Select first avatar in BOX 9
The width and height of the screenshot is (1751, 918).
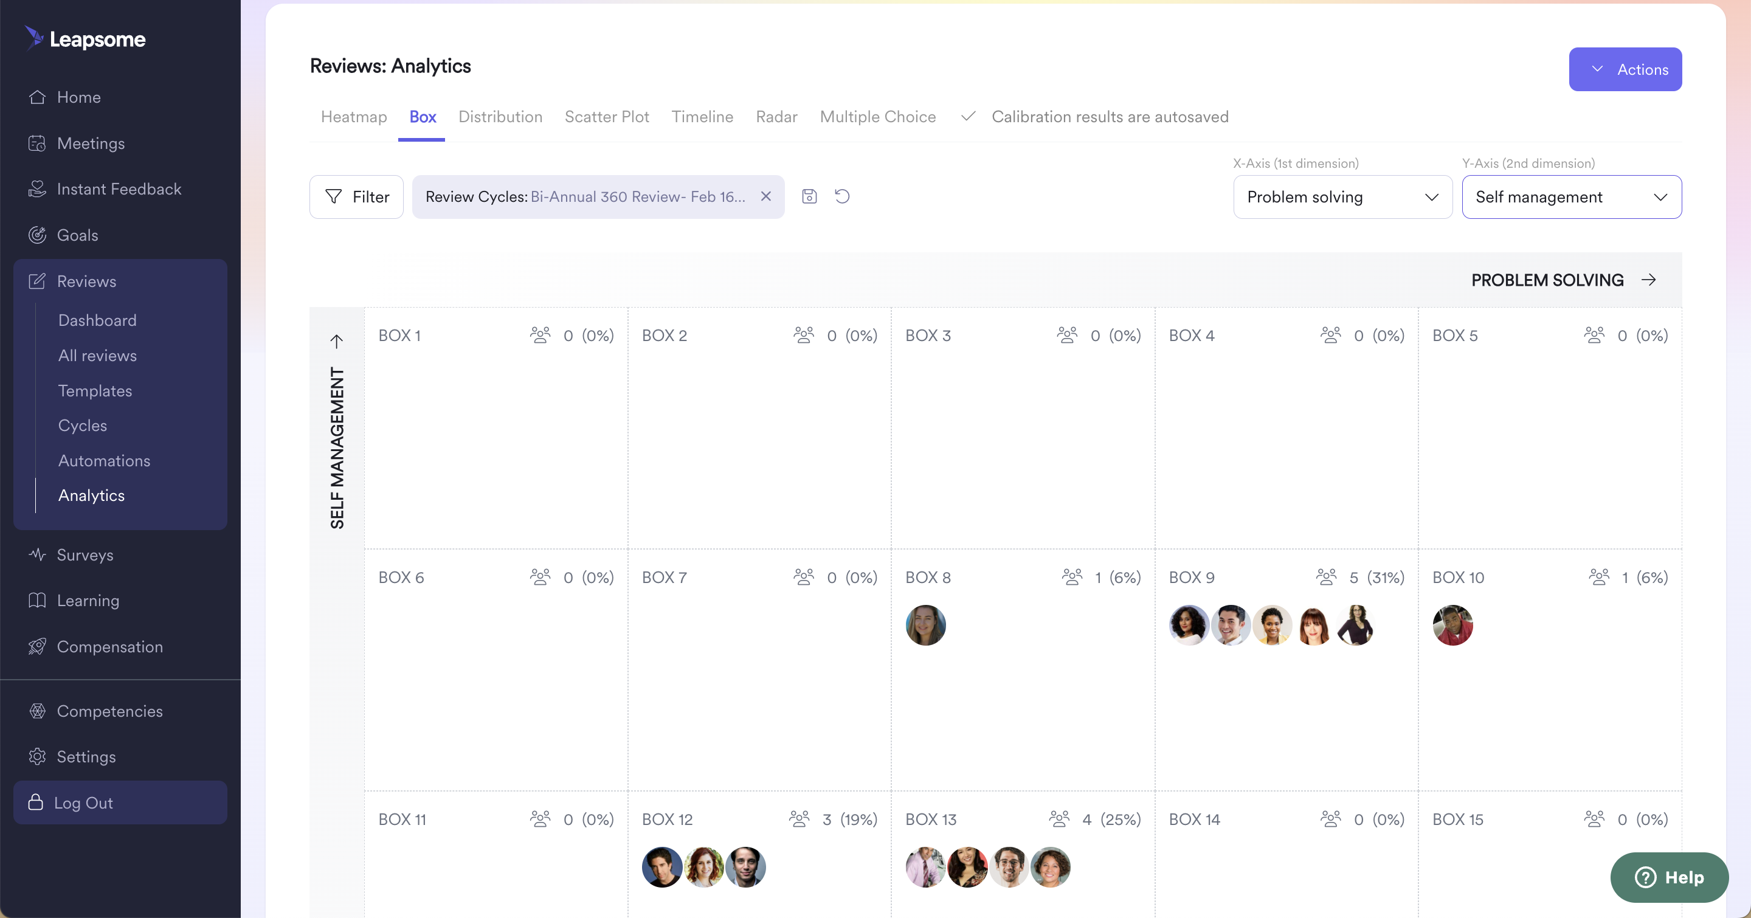click(x=1189, y=625)
